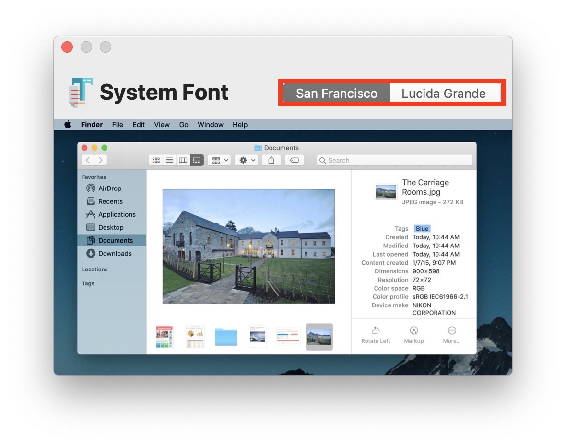This screenshot has width=566, height=446.
Task: Select Documents in the sidebar
Action: (112, 240)
